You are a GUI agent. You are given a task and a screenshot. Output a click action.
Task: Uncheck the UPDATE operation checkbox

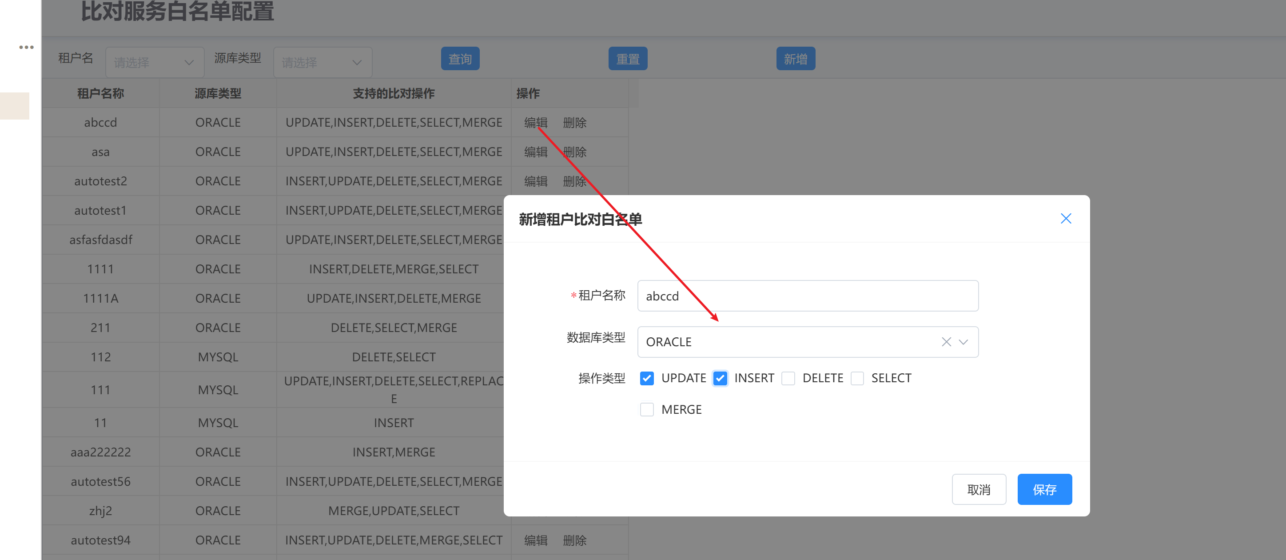point(646,378)
